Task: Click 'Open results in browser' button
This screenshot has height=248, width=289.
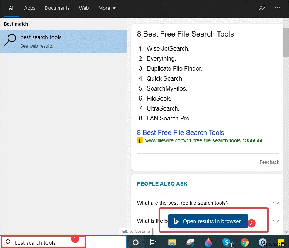Action: pos(208,221)
